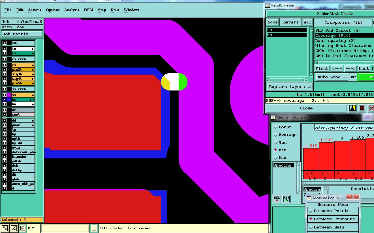This screenshot has width=374, height=233.
Task: Click the yellow highlight marker icon in Results viewer
Action: [x=352, y=108]
